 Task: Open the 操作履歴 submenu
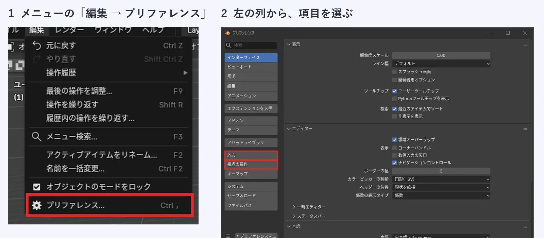109,73
